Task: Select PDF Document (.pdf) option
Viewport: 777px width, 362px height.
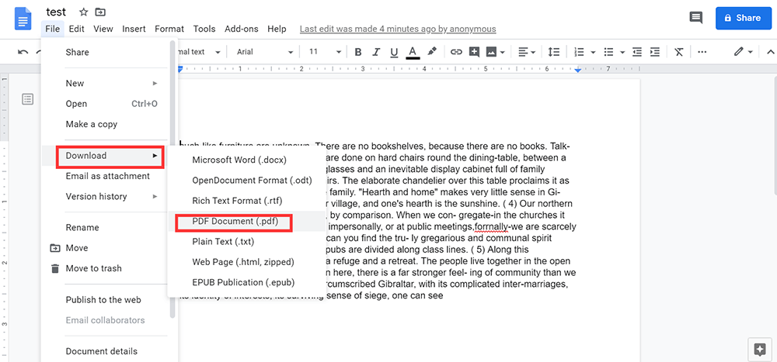Action: point(234,222)
